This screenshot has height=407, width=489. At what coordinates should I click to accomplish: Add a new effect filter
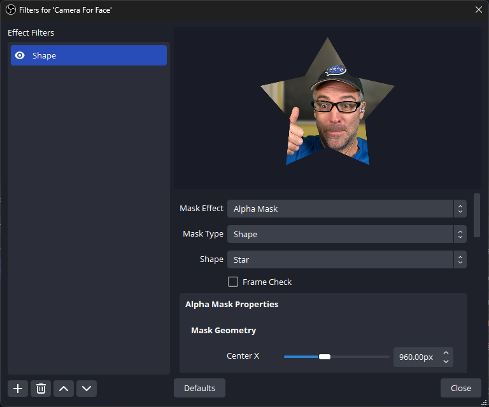pyautogui.click(x=18, y=388)
